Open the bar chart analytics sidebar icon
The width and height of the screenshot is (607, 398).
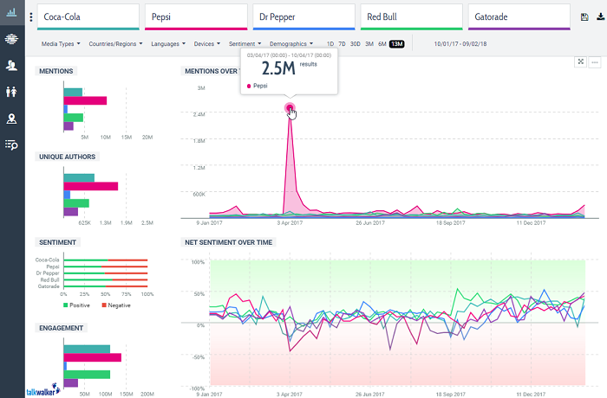(x=12, y=13)
